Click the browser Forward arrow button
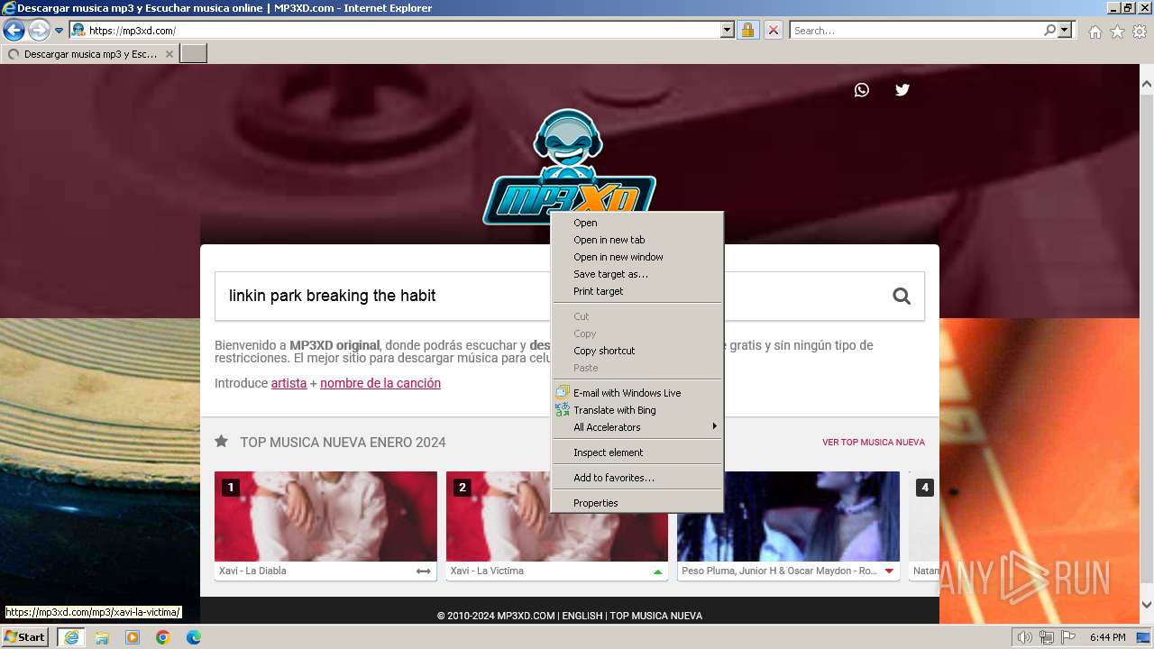Screen dimensions: 1154x649 [x=39, y=31]
